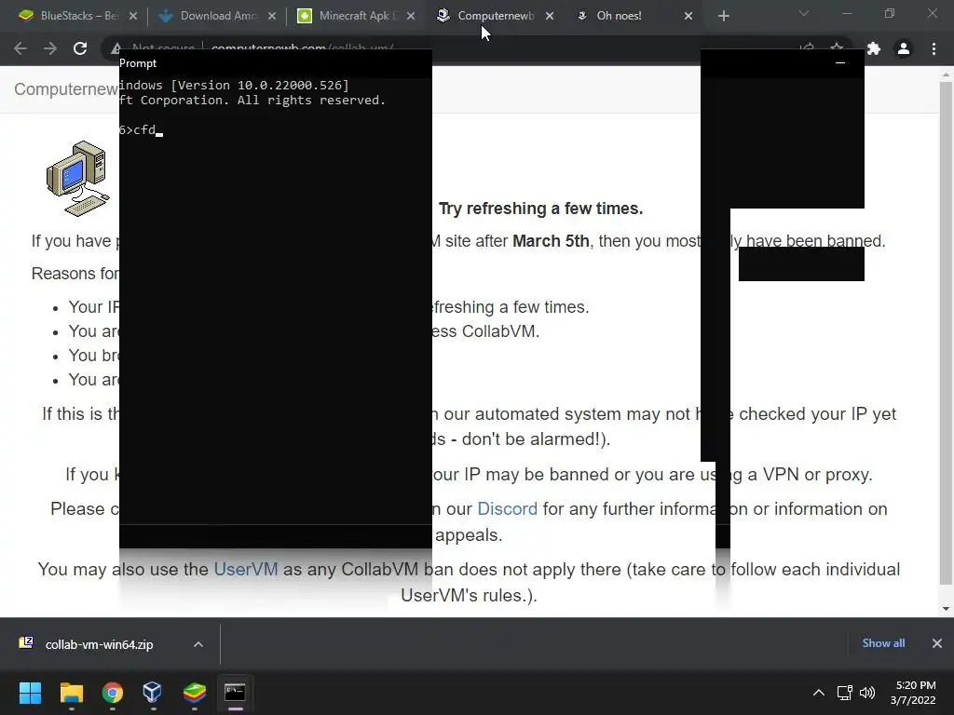Click the command prompt input line "cfd"
This screenshot has width=954, height=715.
coord(141,130)
